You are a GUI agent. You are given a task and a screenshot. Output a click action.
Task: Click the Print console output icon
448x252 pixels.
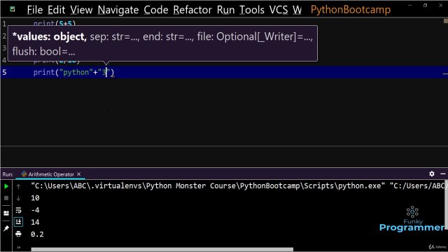[19, 234]
